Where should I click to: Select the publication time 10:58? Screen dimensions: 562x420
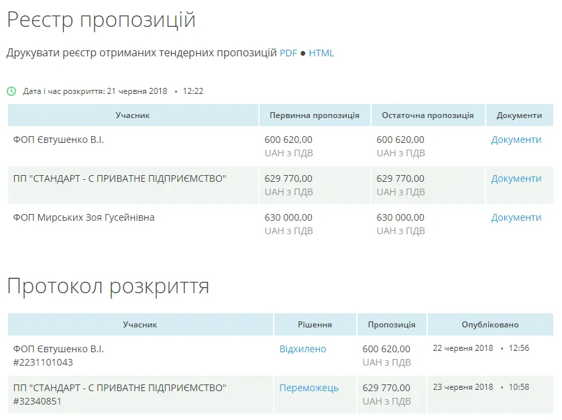[518, 387]
